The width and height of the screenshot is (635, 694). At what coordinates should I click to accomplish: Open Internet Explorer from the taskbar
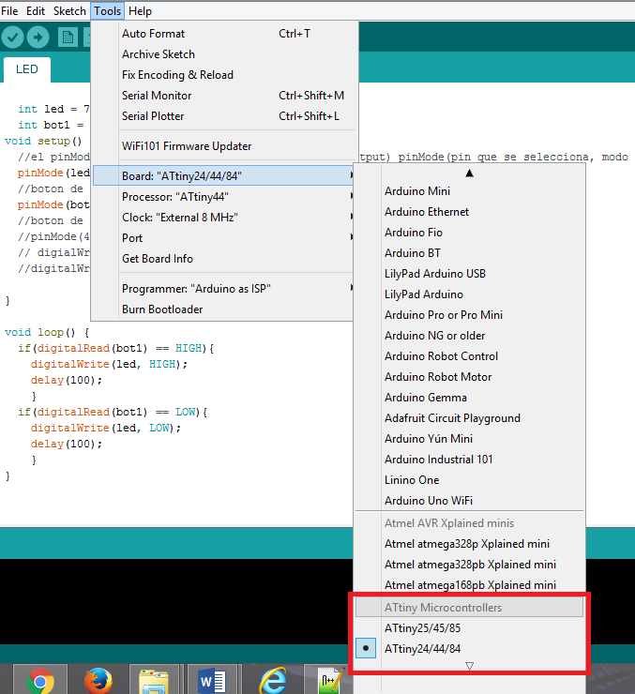pos(271,680)
